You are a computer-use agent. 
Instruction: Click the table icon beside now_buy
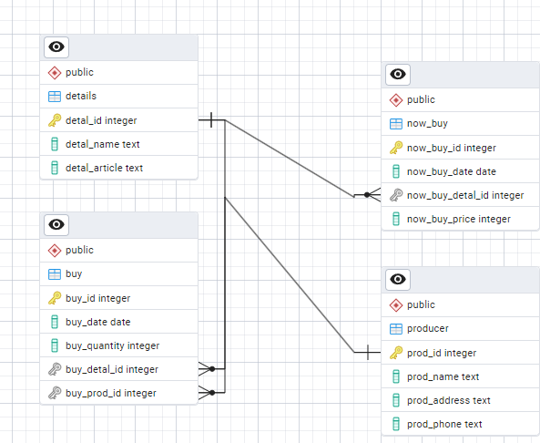click(396, 124)
